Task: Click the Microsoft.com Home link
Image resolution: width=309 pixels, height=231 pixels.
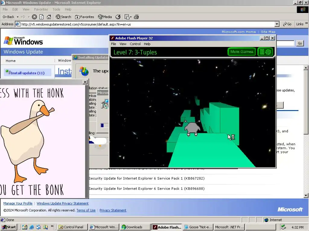Action: 239,32
